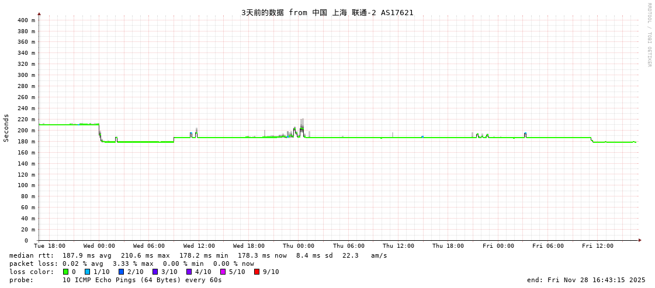This screenshot has height=288, width=655.
Task: Click the Wed 12:00 time axis label
Action: click(199, 246)
